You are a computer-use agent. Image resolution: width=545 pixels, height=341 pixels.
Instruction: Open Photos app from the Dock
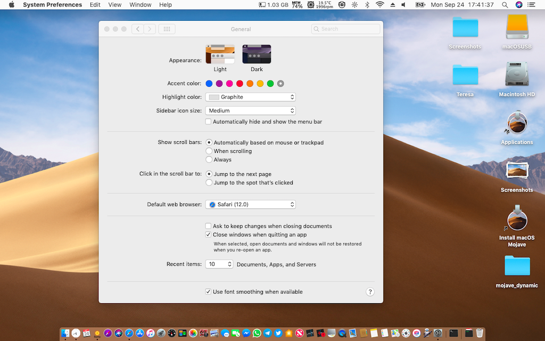[193, 333]
